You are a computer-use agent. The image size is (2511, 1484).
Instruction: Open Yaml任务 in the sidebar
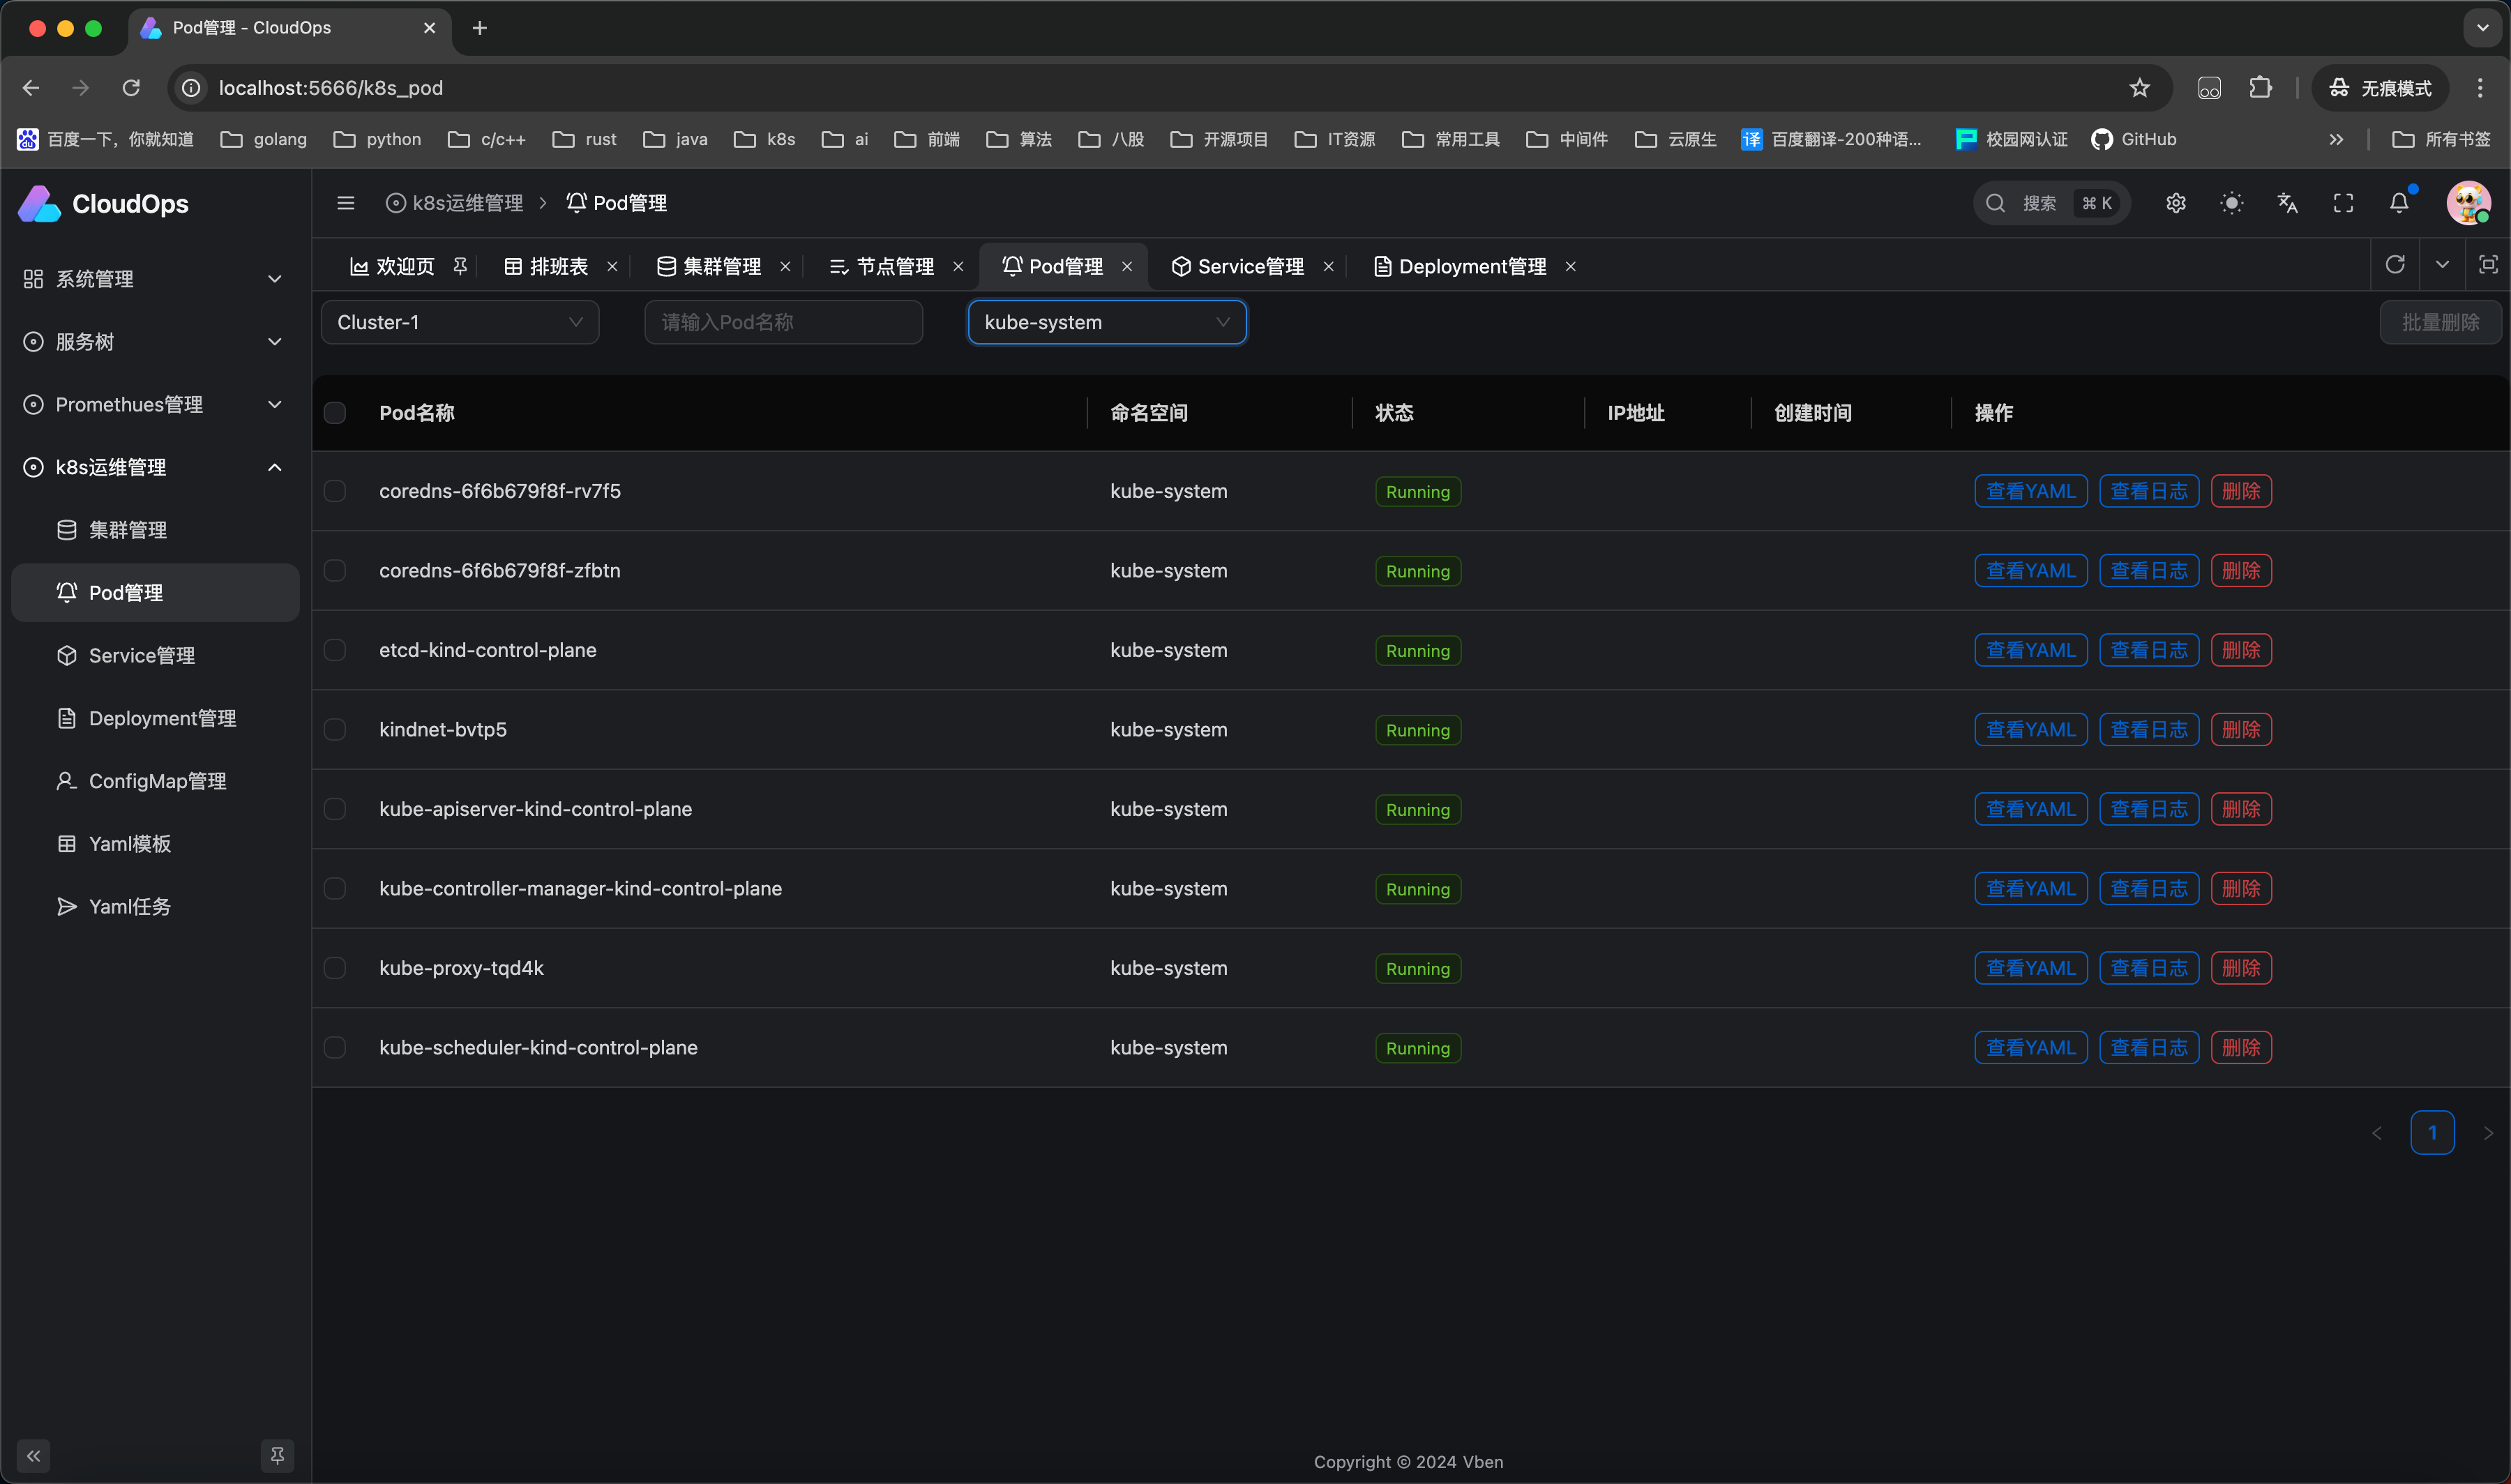[x=155, y=907]
